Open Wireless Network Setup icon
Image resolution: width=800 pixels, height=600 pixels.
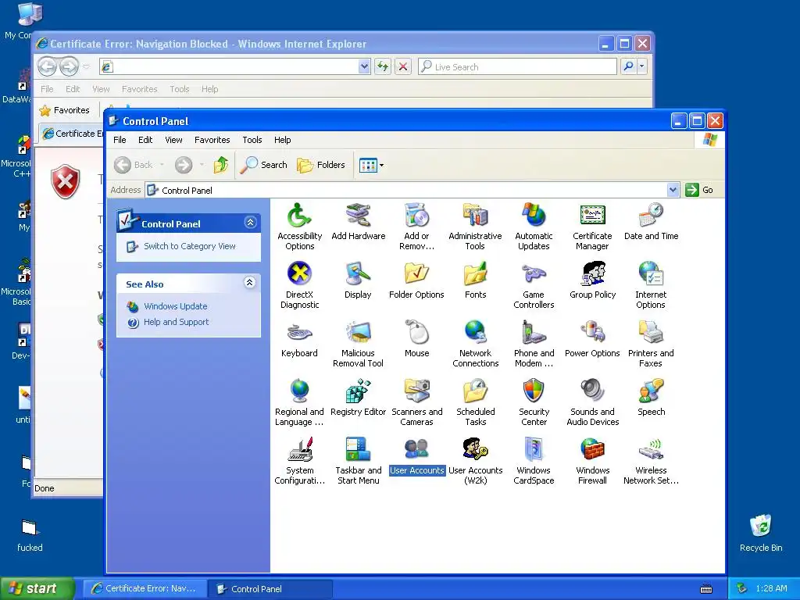[651, 461]
